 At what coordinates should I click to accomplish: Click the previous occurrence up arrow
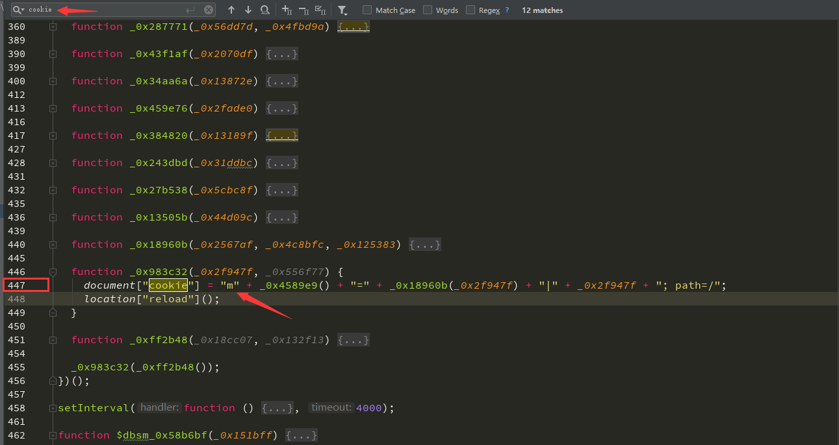tap(231, 10)
